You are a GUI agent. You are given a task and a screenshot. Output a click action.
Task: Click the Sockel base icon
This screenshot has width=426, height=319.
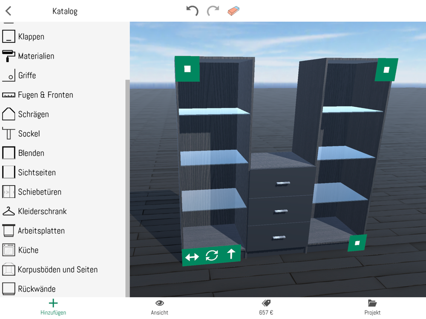[x=9, y=134]
